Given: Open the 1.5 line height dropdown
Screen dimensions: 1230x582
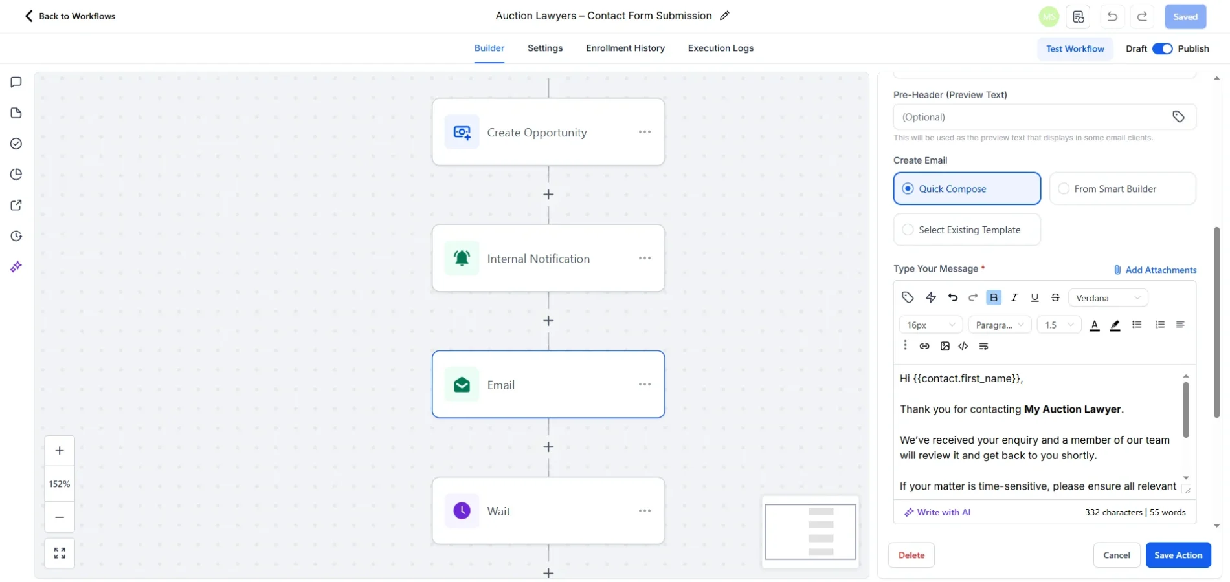Looking at the screenshot, I should pos(1058,325).
